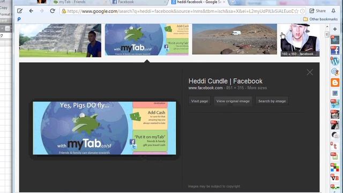Open Other bookmarks folder
343x193 pixels.
click(320, 19)
